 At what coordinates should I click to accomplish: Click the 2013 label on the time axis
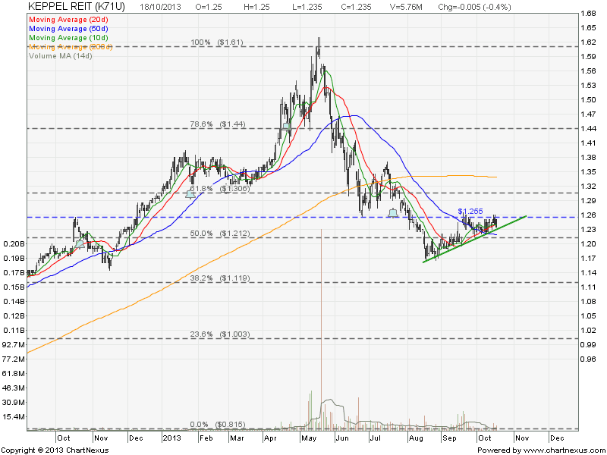click(x=171, y=438)
